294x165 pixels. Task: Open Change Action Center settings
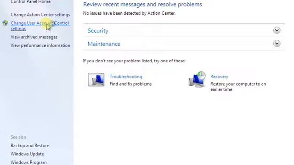point(40,15)
